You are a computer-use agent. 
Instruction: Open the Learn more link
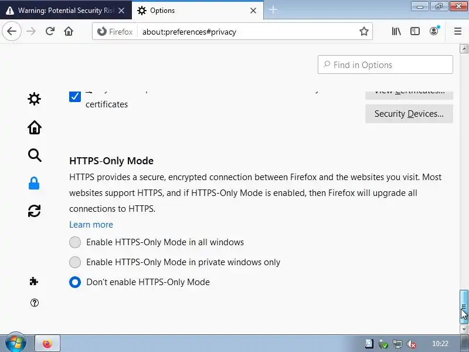(x=91, y=225)
